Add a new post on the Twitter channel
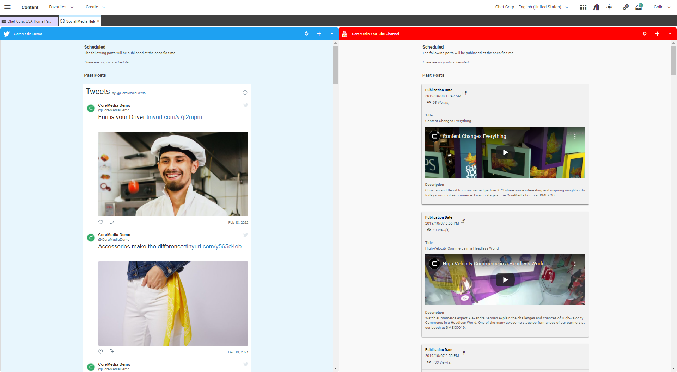 point(319,34)
